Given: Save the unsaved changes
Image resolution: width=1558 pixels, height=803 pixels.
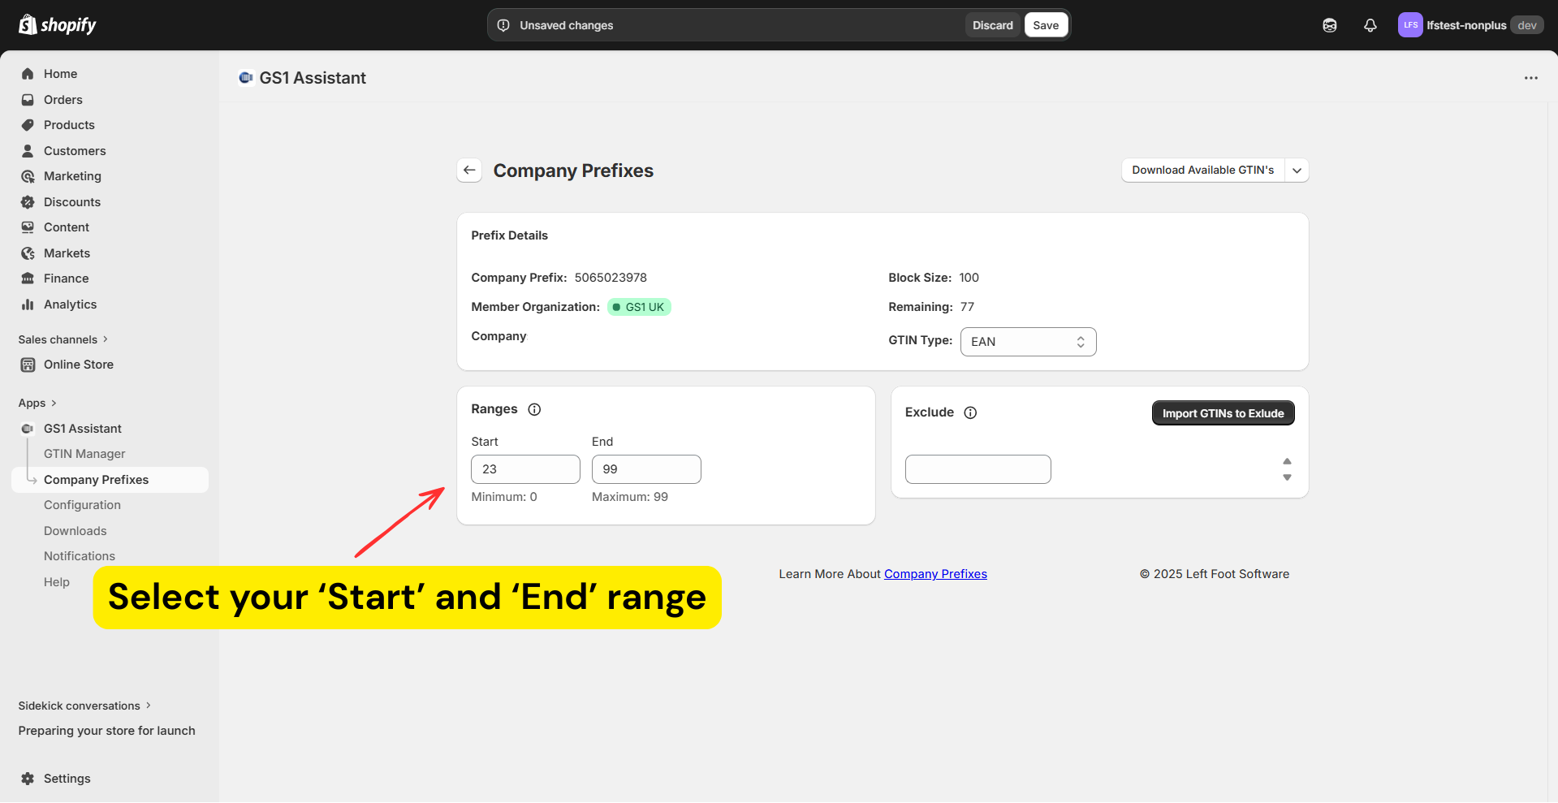Looking at the screenshot, I should tap(1046, 25).
